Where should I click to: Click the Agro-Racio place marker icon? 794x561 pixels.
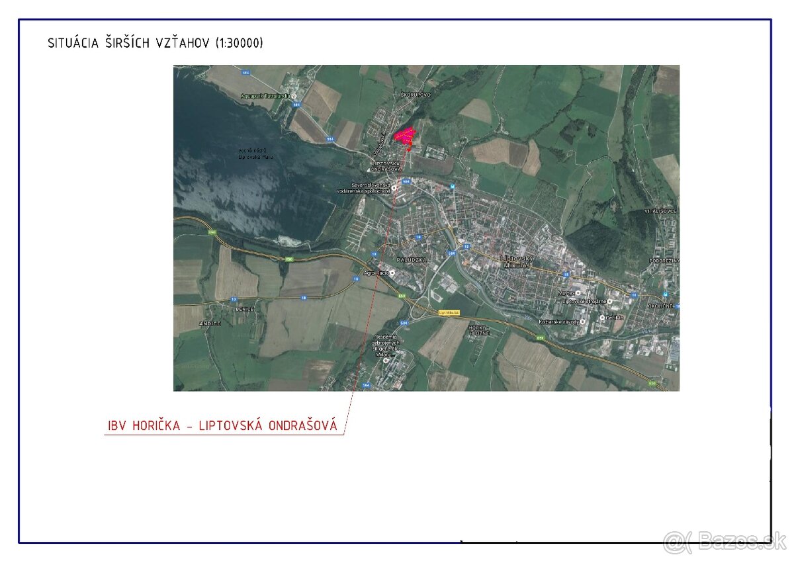pyautogui.click(x=392, y=273)
